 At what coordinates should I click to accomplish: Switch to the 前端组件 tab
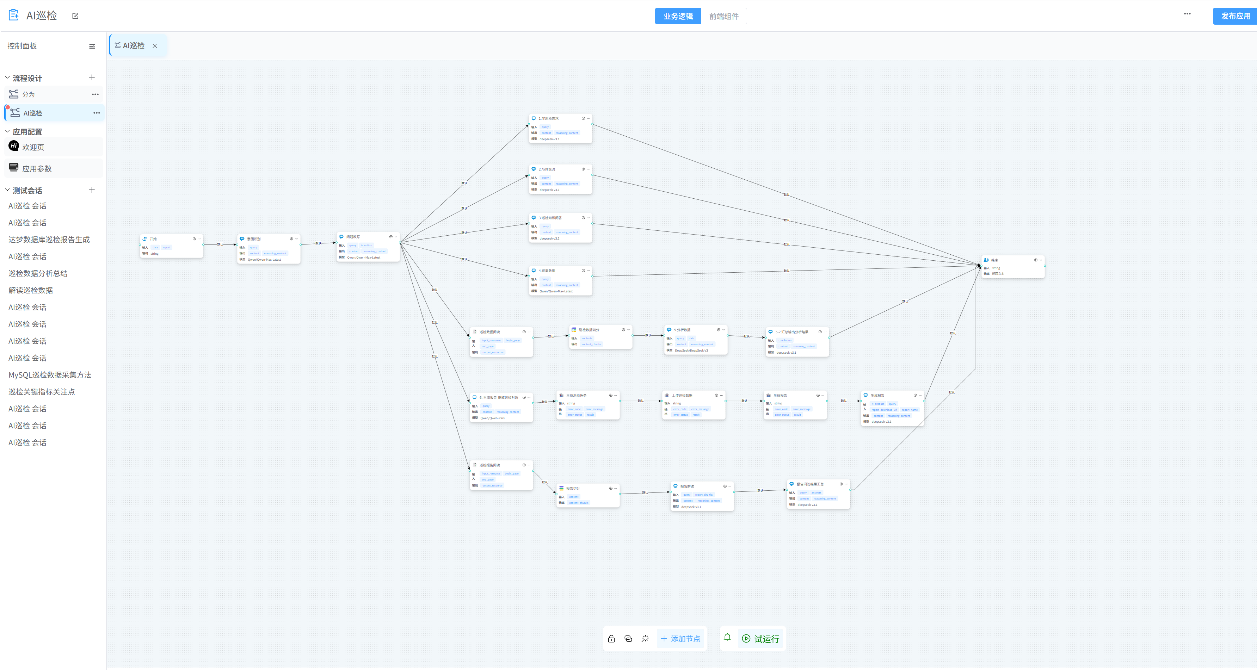coord(724,16)
